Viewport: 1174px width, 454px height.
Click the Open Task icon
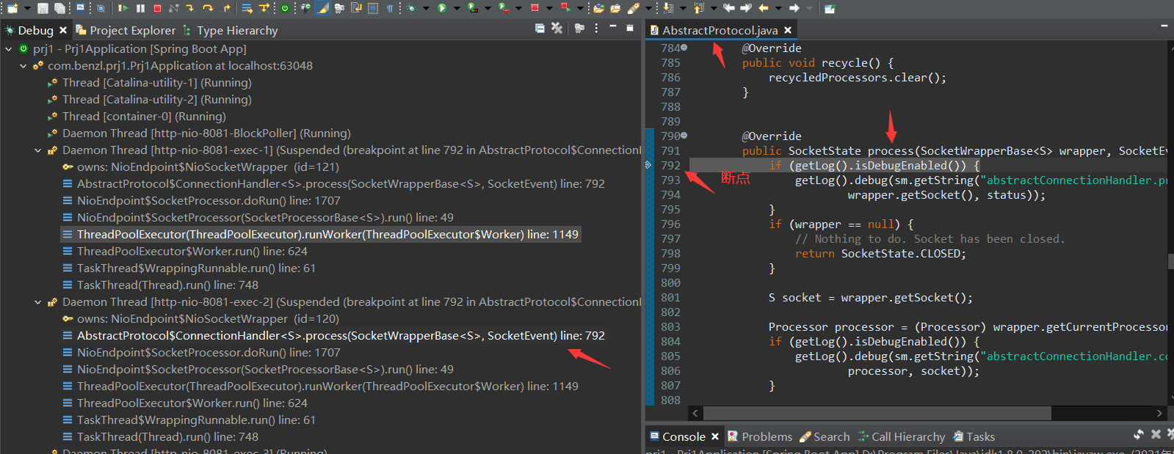click(615, 8)
